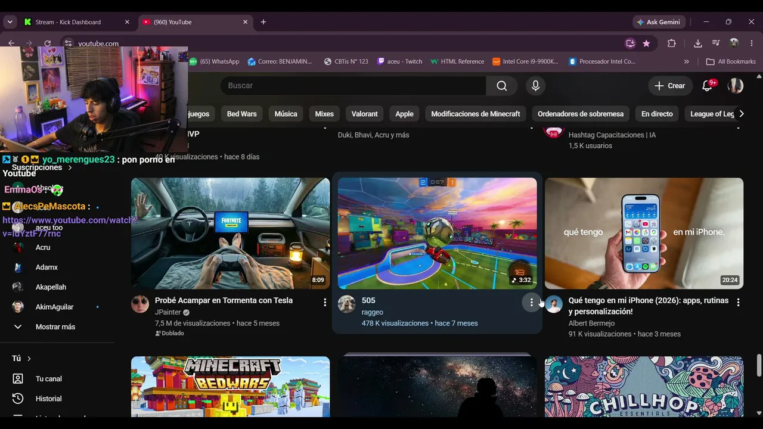Select the Mixes filter chip

(x=324, y=114)
